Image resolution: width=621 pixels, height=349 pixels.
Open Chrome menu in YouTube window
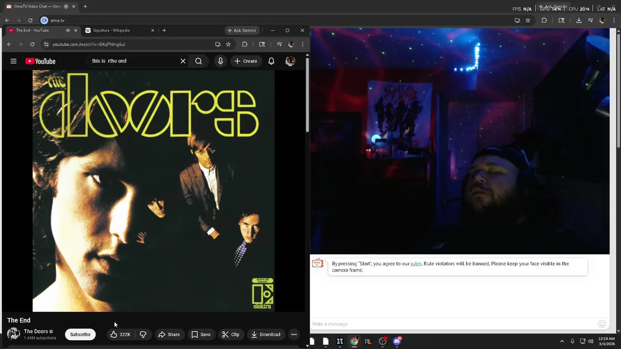pos(302,44)
